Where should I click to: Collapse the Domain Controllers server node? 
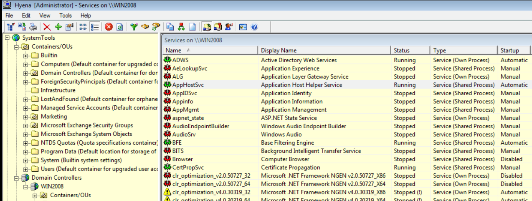[16, 178]
